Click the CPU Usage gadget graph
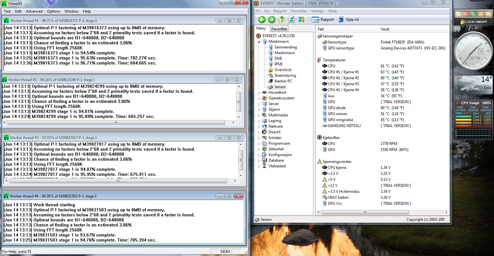 (473, 134)
